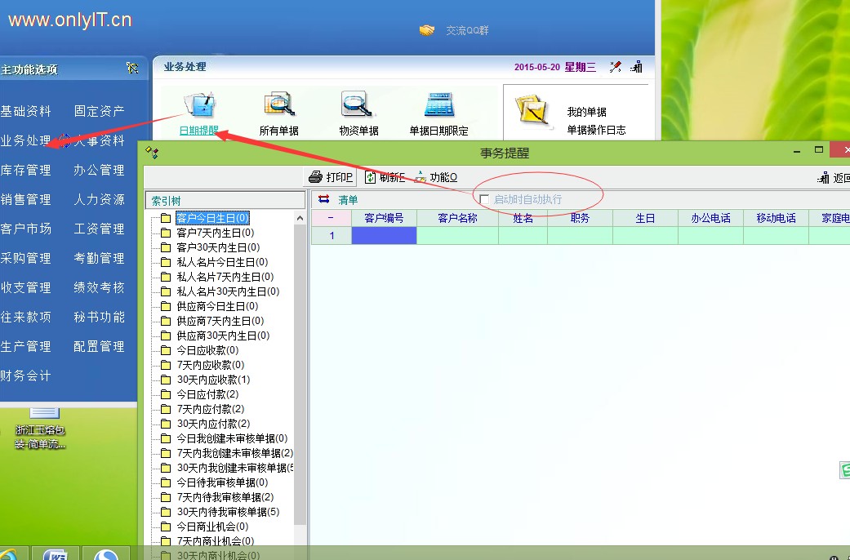Click the 单据操作日志 link
850x560 pixels.
596,130
